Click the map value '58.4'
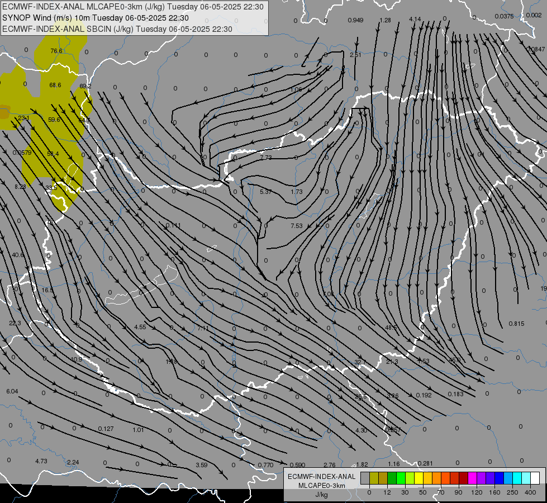This screenshot has height=503, width=547. [x=53, y=154]
